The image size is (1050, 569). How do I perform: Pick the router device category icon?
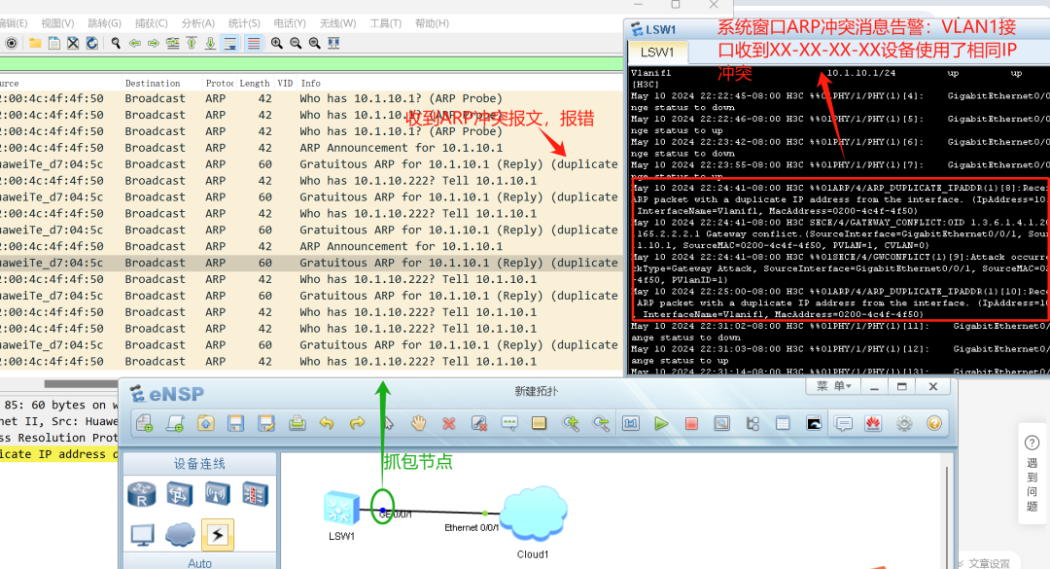tap(142, 494)
